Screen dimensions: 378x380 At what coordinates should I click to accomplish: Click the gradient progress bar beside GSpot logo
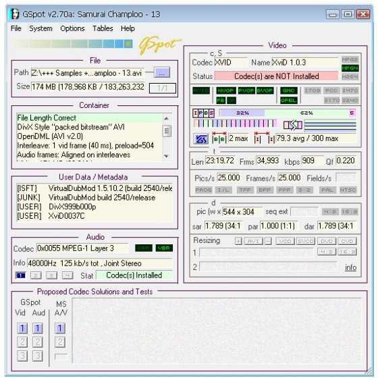point(73,44)
